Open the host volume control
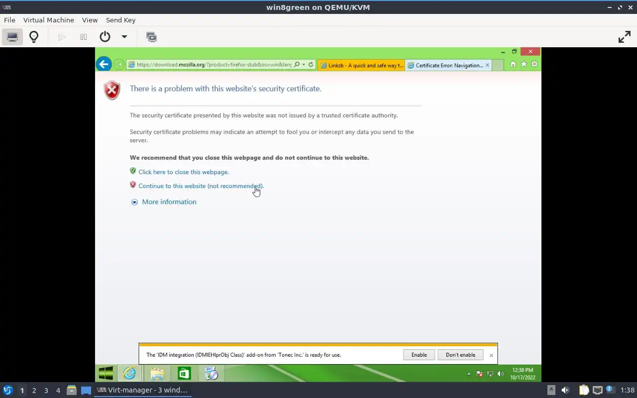 click(x=565, y=390)
